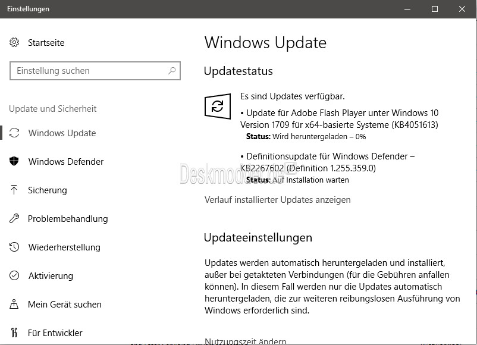Image resolution: width=477 pixels, height=345 pixels.
Task: Click the Aktivierung checkmark circle icon
Action: point(14,275)
